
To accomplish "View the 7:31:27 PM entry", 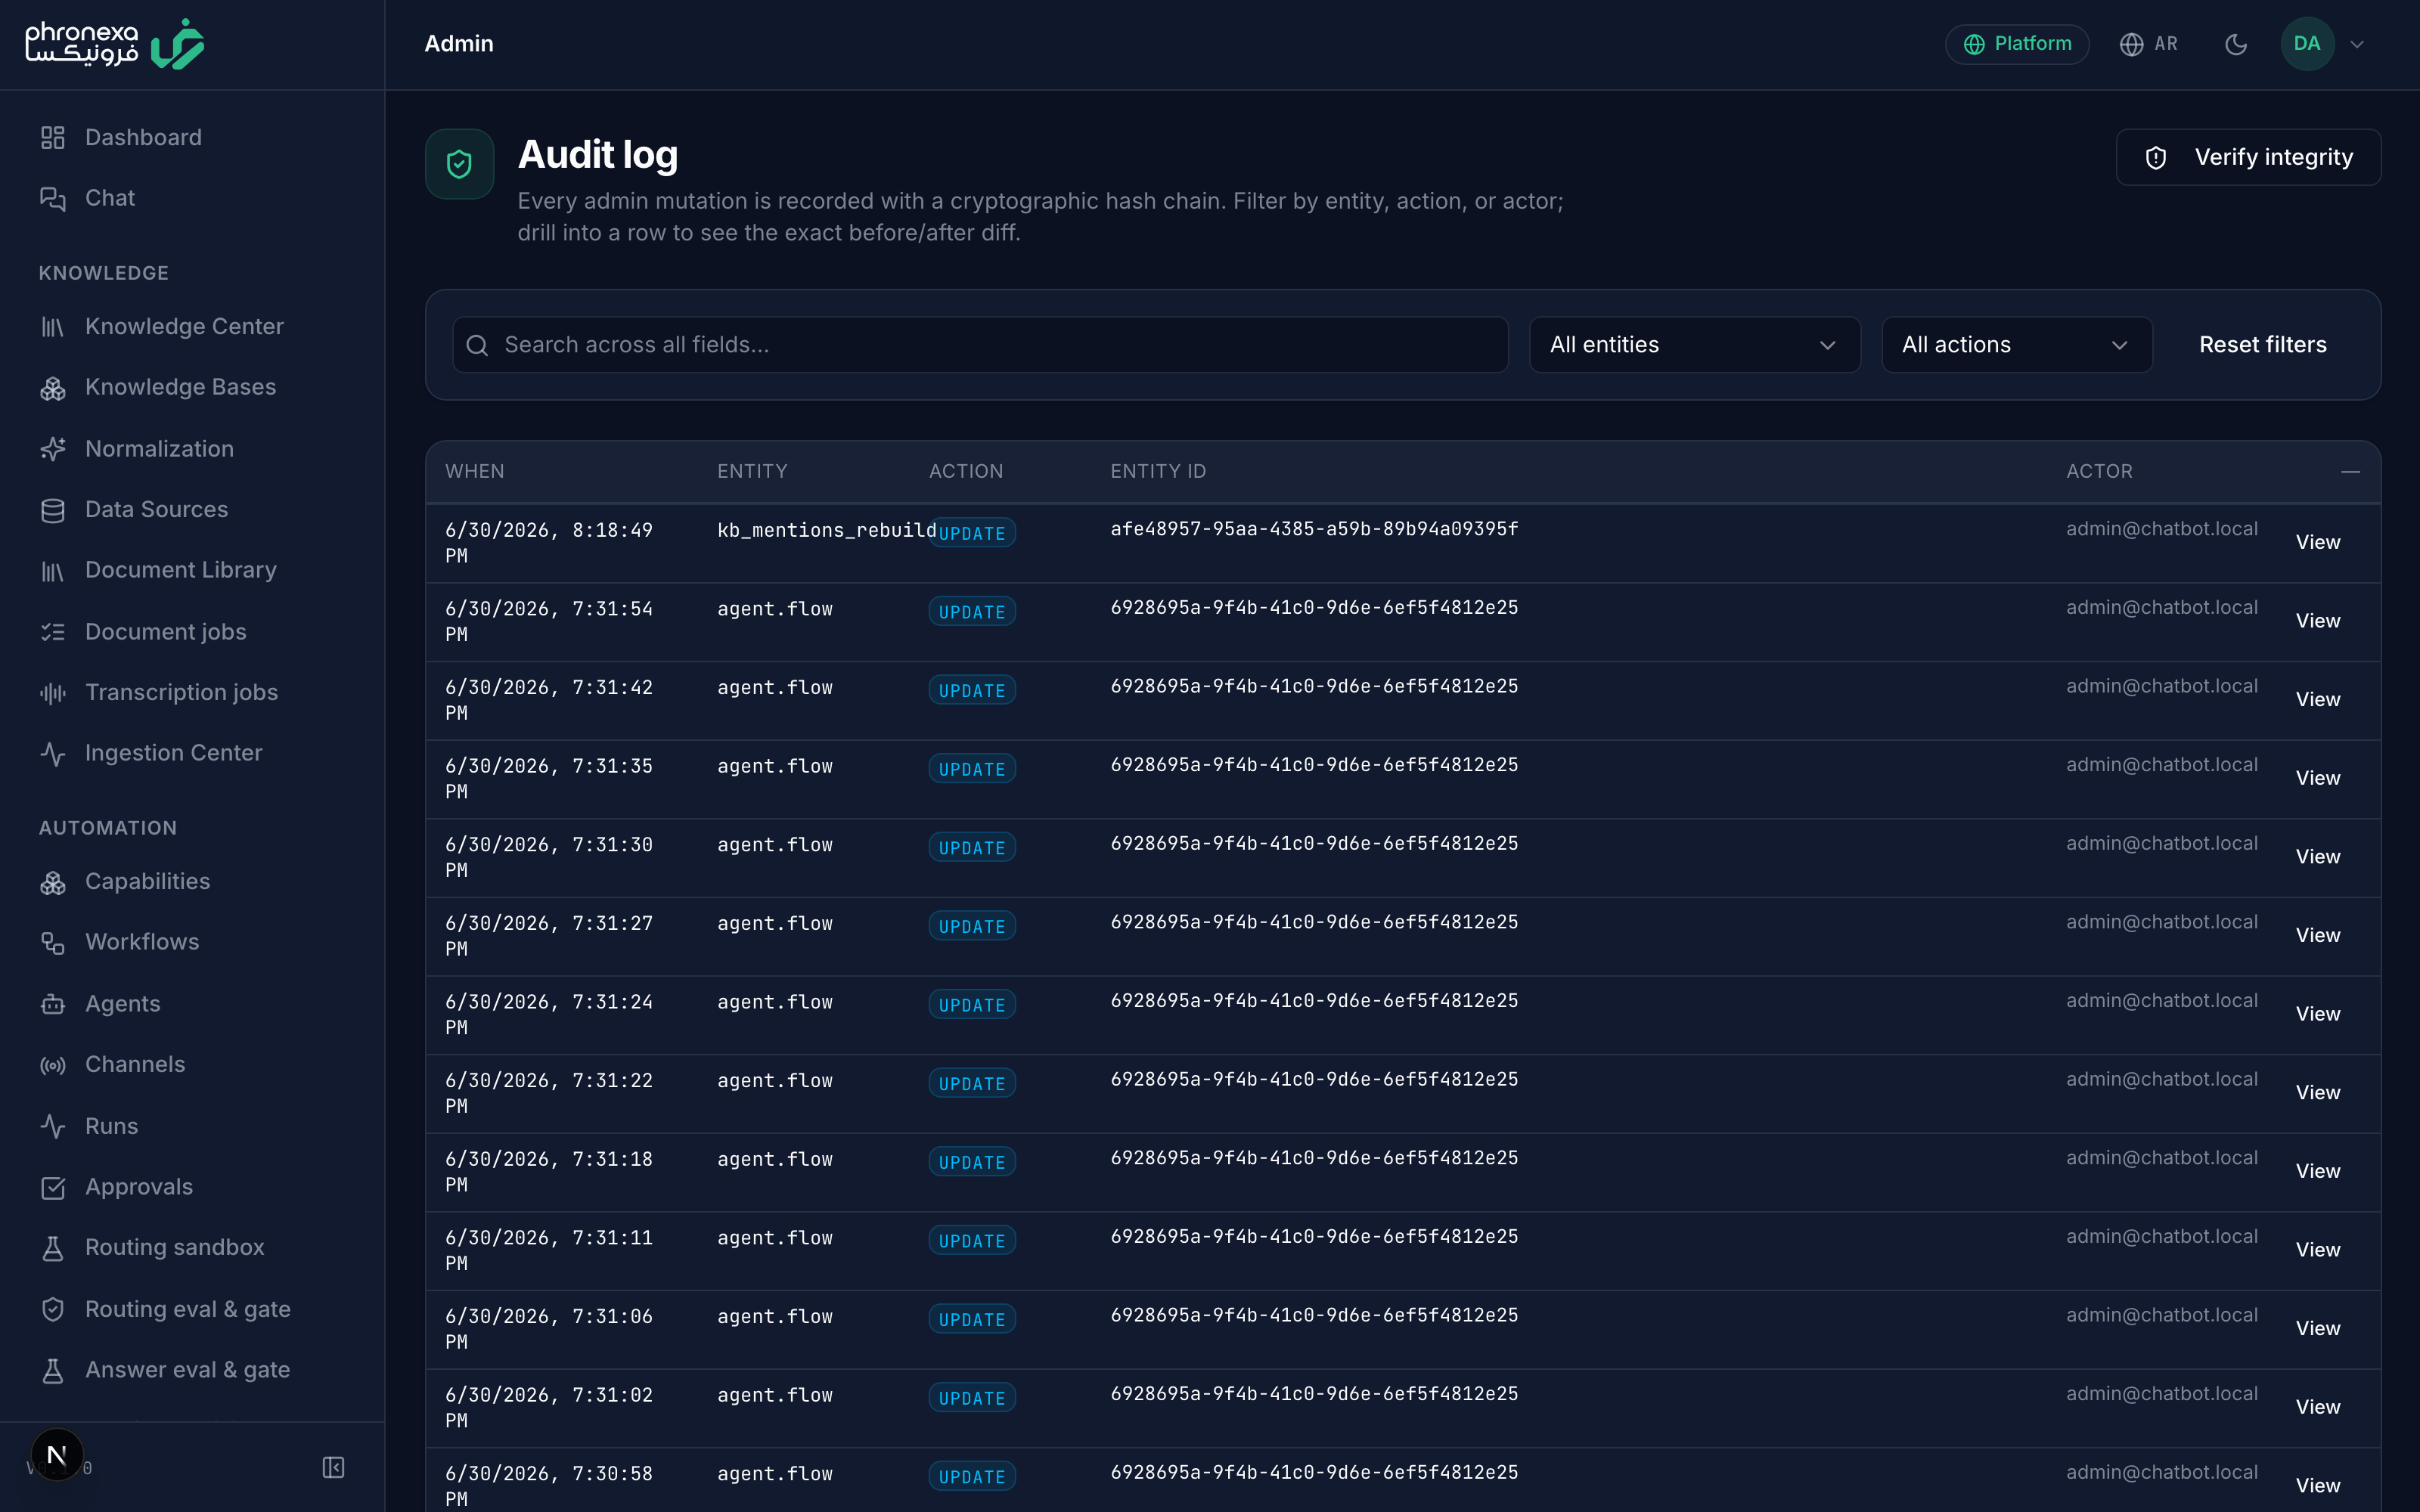I will pos(2318,935).
